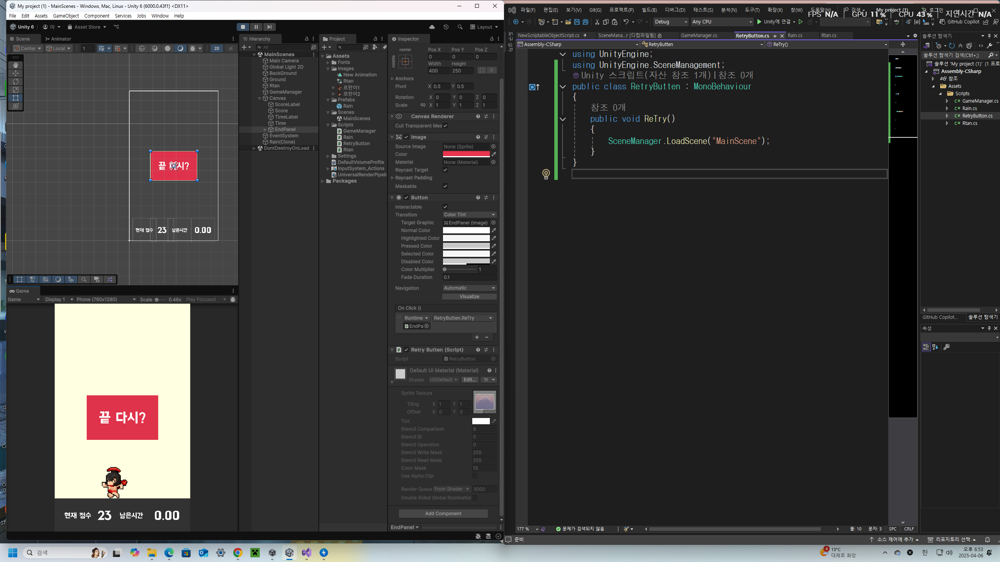Select the Rotate tool in Scene view
The height and width of the screenshot is (562, 1000).
click(x=16, y=82)
